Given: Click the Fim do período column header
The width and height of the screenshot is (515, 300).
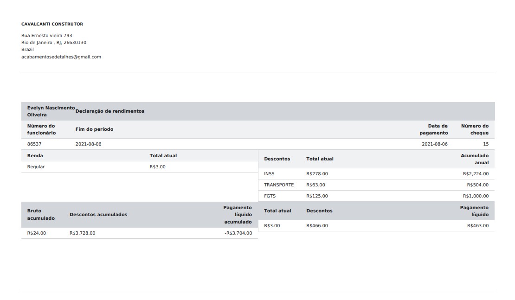Looking at the screenshot, I should point(94,129).
